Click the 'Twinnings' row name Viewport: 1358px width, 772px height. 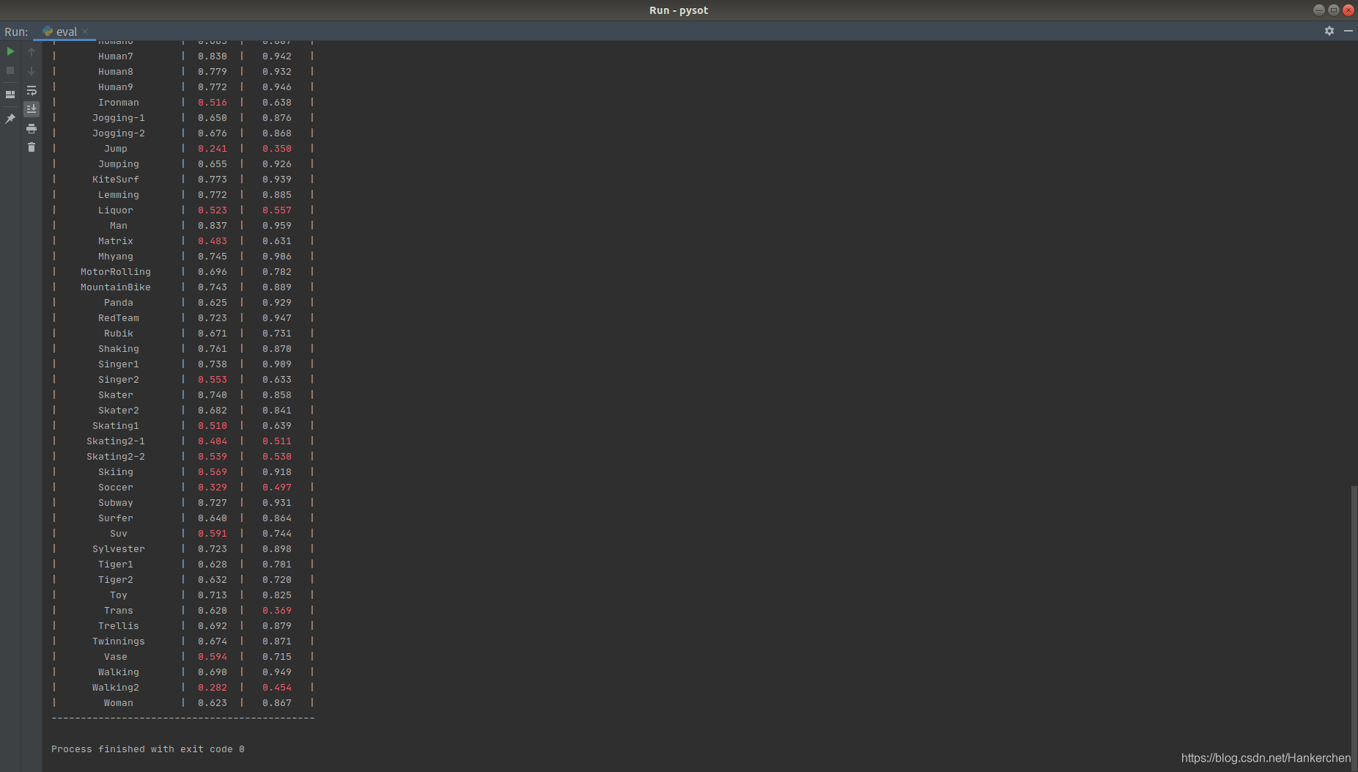pyautogui.click(x=119, y=642)
